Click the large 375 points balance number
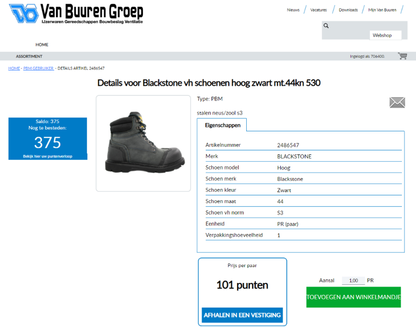 [x=48, y=142]
